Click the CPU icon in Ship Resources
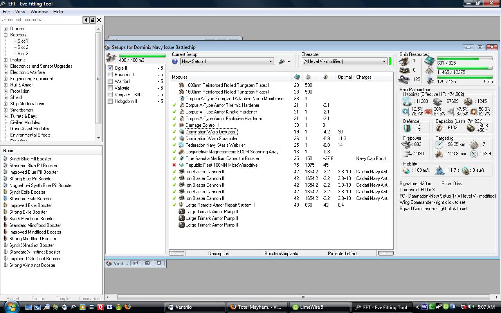This screenshot has width=501, height=313. (x=429, y=61)
